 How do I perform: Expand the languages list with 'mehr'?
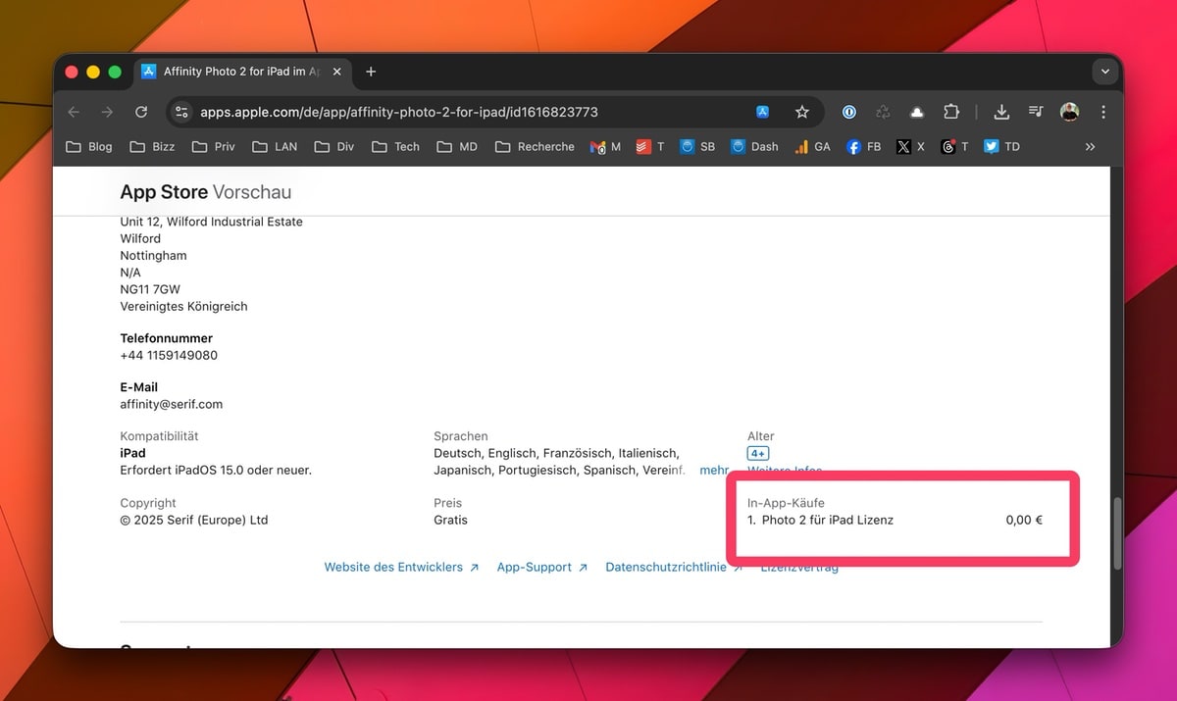pyautogui.click(x=714, y=471)
